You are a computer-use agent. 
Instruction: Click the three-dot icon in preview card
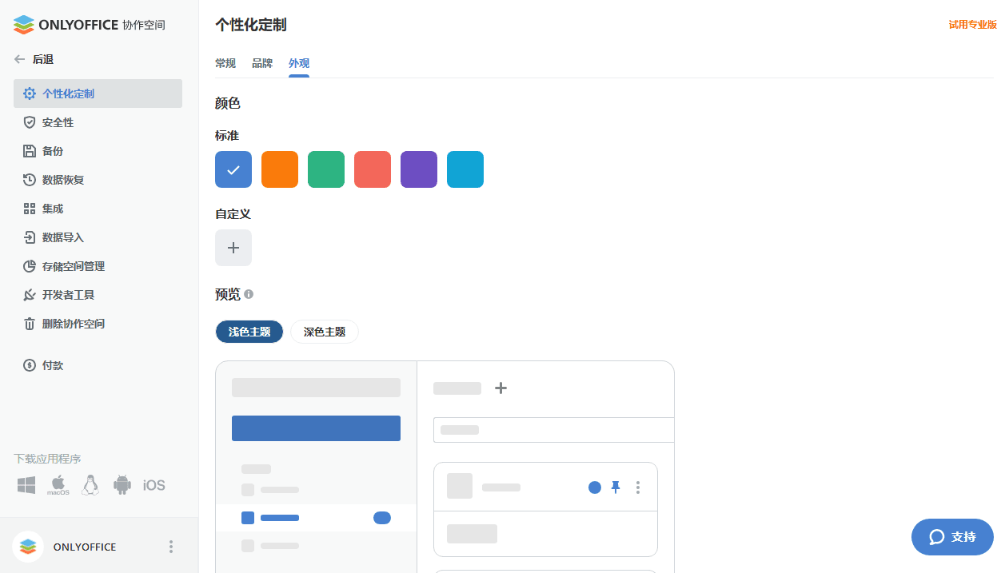(637, 487)
